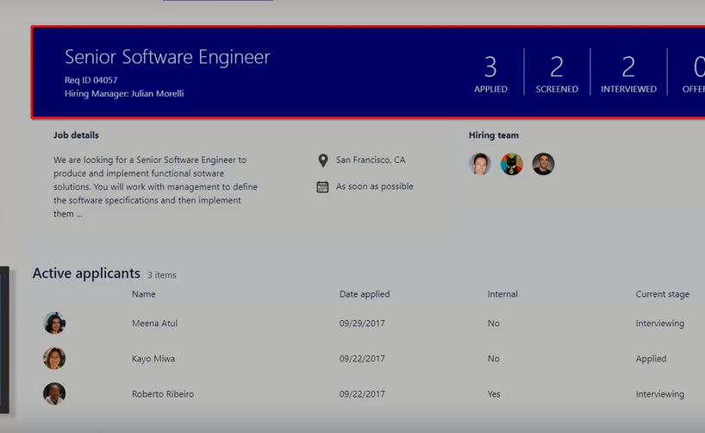Select the Interviewed count in the header

[628, 73]
